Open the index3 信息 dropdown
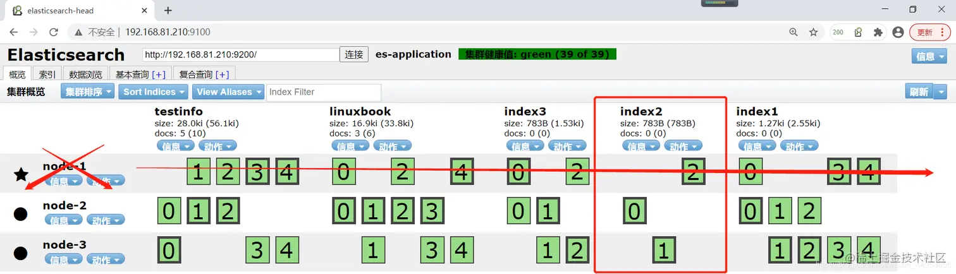The image size is (956, 274). coord(525,146)
